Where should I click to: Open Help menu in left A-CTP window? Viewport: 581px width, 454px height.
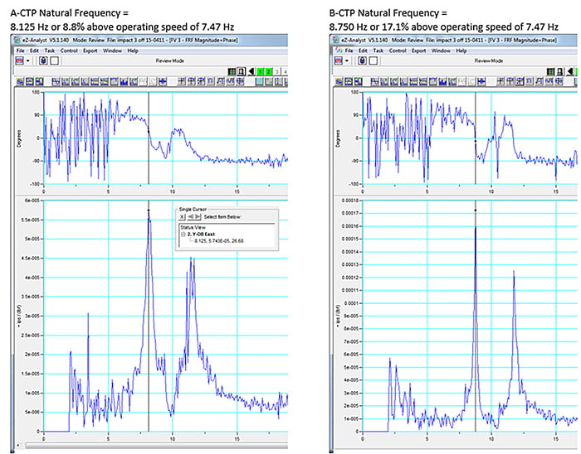pos(133,51)
